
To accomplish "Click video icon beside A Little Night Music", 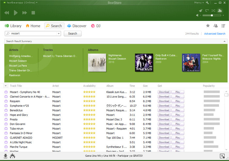I will click(x=6, y=142).
